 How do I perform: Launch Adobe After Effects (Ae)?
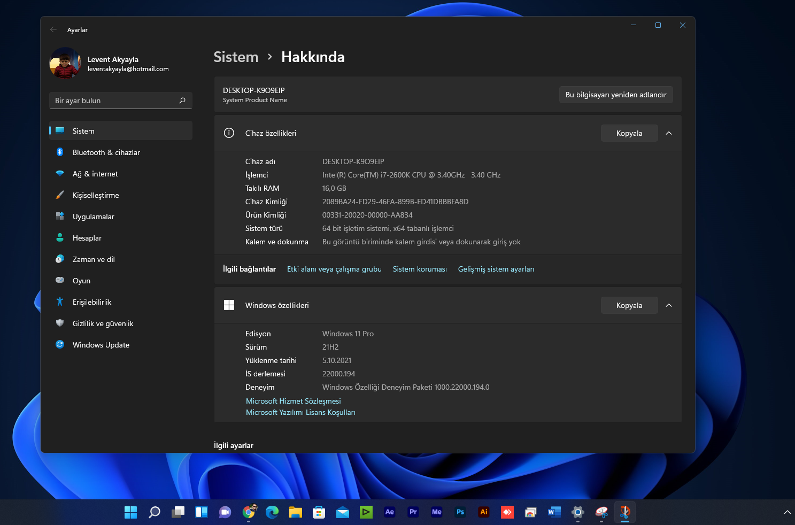pos(390,512)
